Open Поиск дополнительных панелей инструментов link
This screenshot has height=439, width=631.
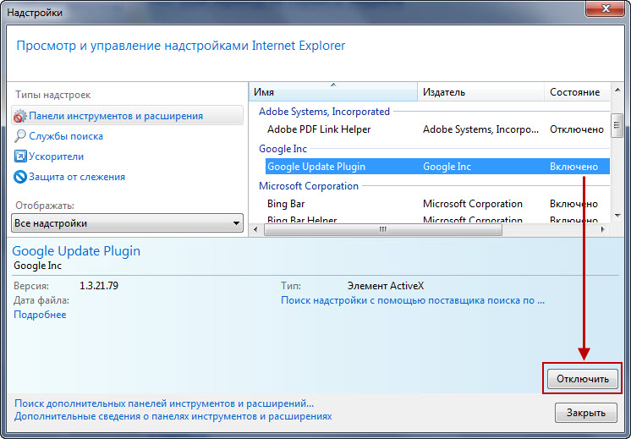pyautogui.click(x=164, y=403)
